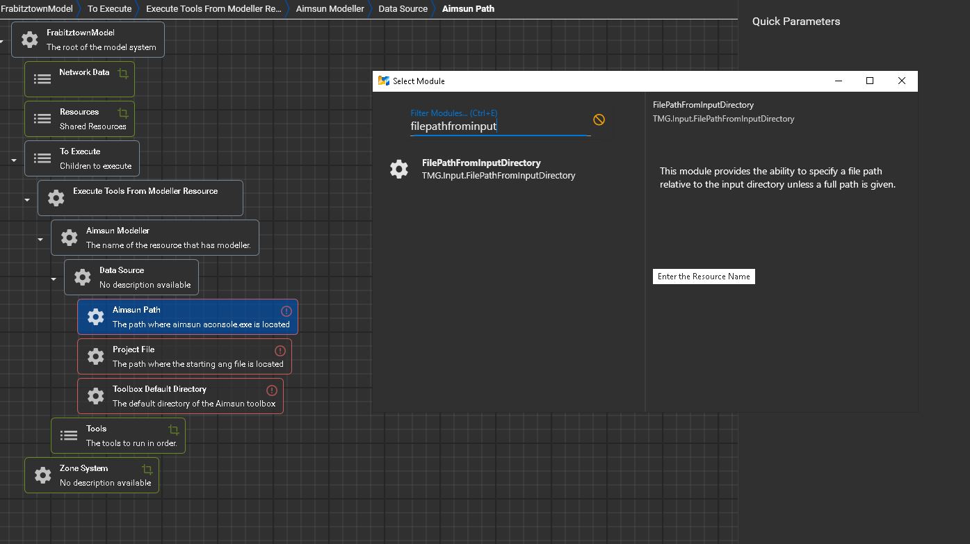This screenshot has height=544, width=970.
Task: Go to To Execute in the breadcrumb
Action: [x=109, y=8]
